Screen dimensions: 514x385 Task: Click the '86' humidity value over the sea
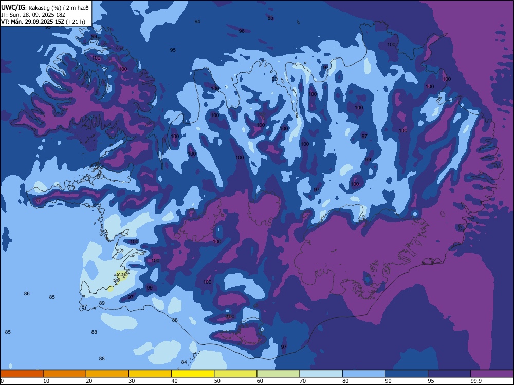(27, 293)
